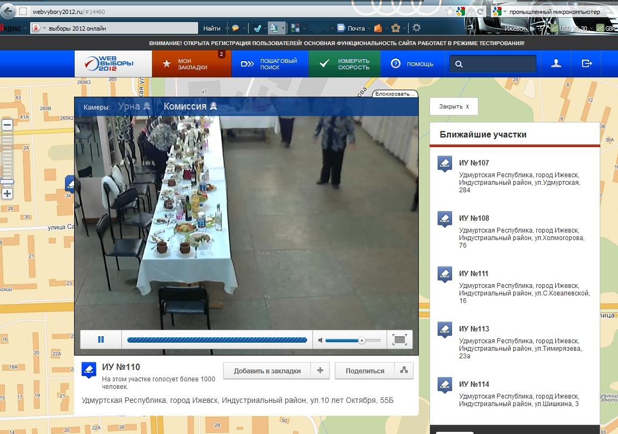Click Измерить скорость speed test button
The image size is (618, 434).
tap(345, 64)
